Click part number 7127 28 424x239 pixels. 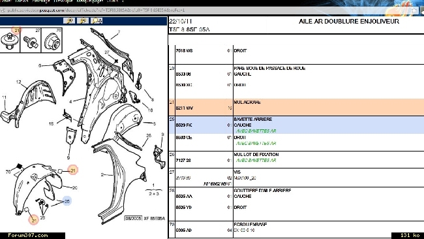pyautogui.click(x=183, y=161)
